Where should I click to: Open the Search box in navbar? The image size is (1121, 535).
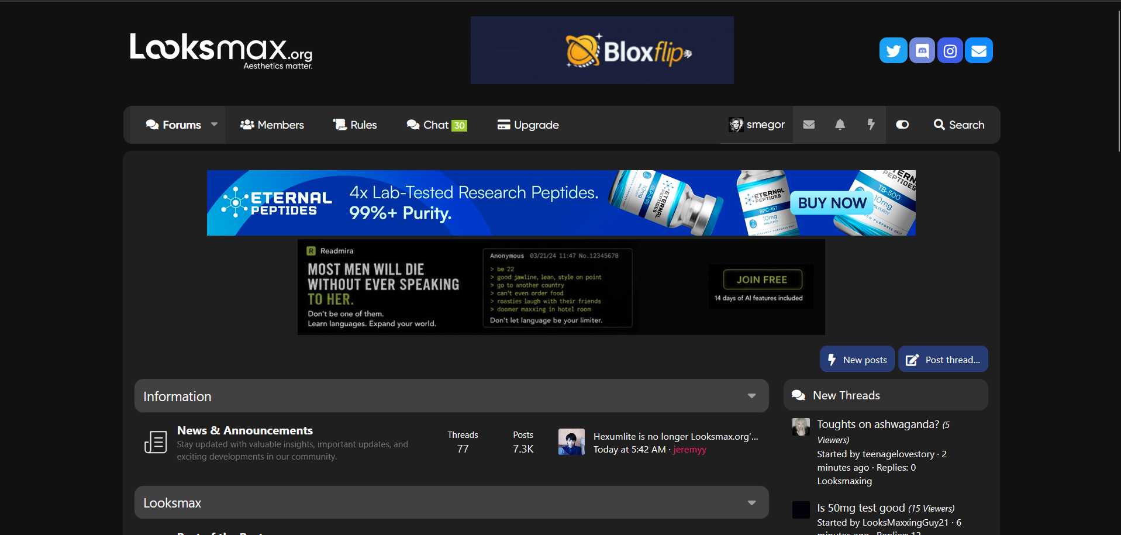(959, 125)
